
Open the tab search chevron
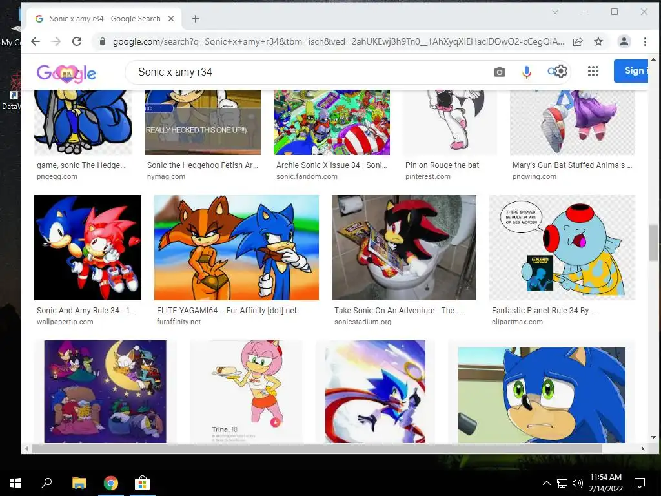pos(555,12)
